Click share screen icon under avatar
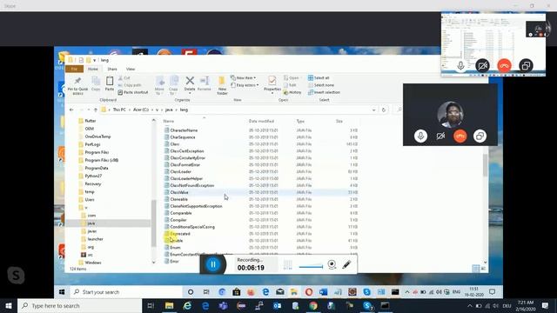 click(480, 136)
